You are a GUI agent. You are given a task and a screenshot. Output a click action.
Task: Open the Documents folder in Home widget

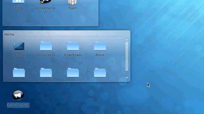tap(46, 46)
